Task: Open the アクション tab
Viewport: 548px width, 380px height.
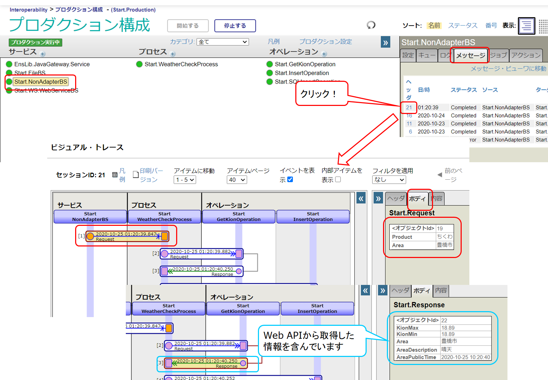Action: [x=526, y=55]
